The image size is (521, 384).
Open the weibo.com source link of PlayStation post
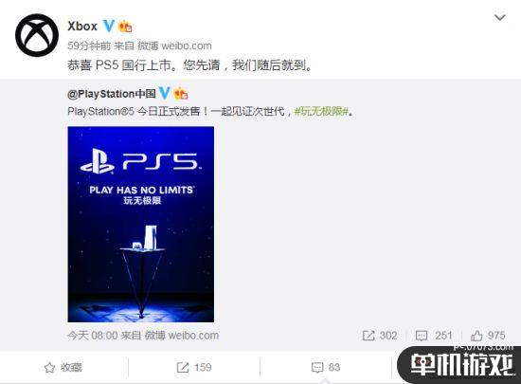tap(182, 336)
